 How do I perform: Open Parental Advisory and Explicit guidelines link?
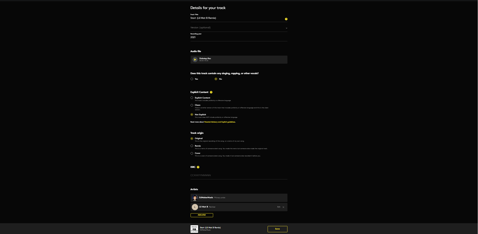[x=220, y=122]
